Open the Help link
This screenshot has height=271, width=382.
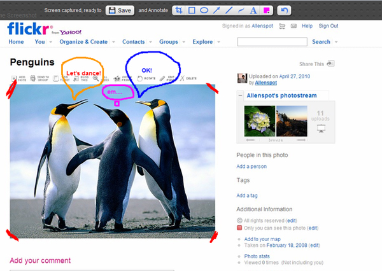pyautogui.click(x=307, y=26)
